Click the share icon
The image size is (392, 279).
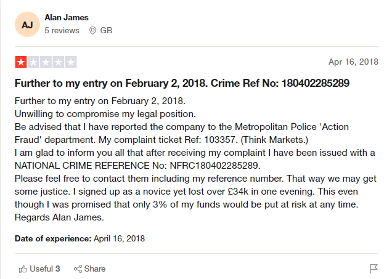(78, 269)
